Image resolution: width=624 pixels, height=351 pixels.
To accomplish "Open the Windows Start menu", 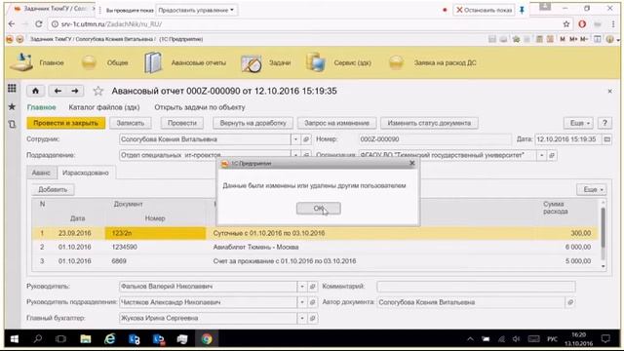I will 15,339.
